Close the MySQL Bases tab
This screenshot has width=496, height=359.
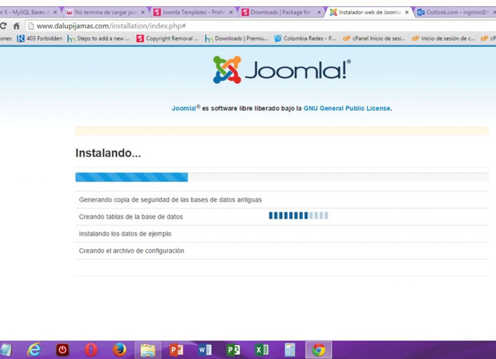[x=55, y=12]
